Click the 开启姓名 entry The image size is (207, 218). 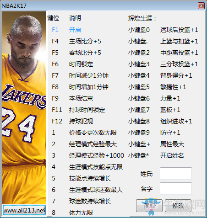click(x=172, y=155)
